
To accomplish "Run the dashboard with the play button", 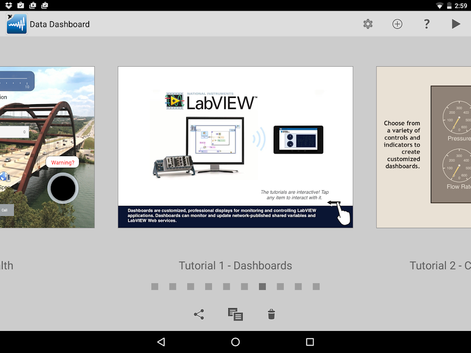I will pyautogui.click(x=456, y=24).
